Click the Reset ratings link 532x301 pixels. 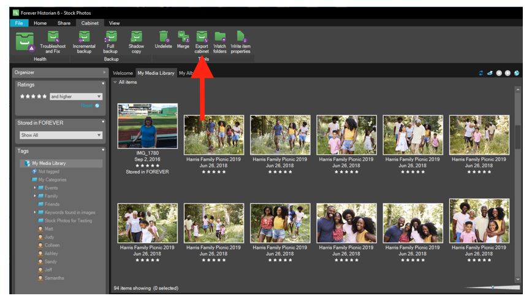tap(87, 105)
